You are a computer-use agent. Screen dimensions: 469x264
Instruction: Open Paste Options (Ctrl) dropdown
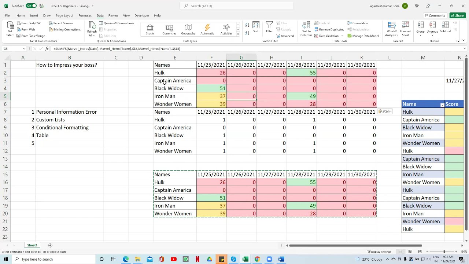point(385,111)
